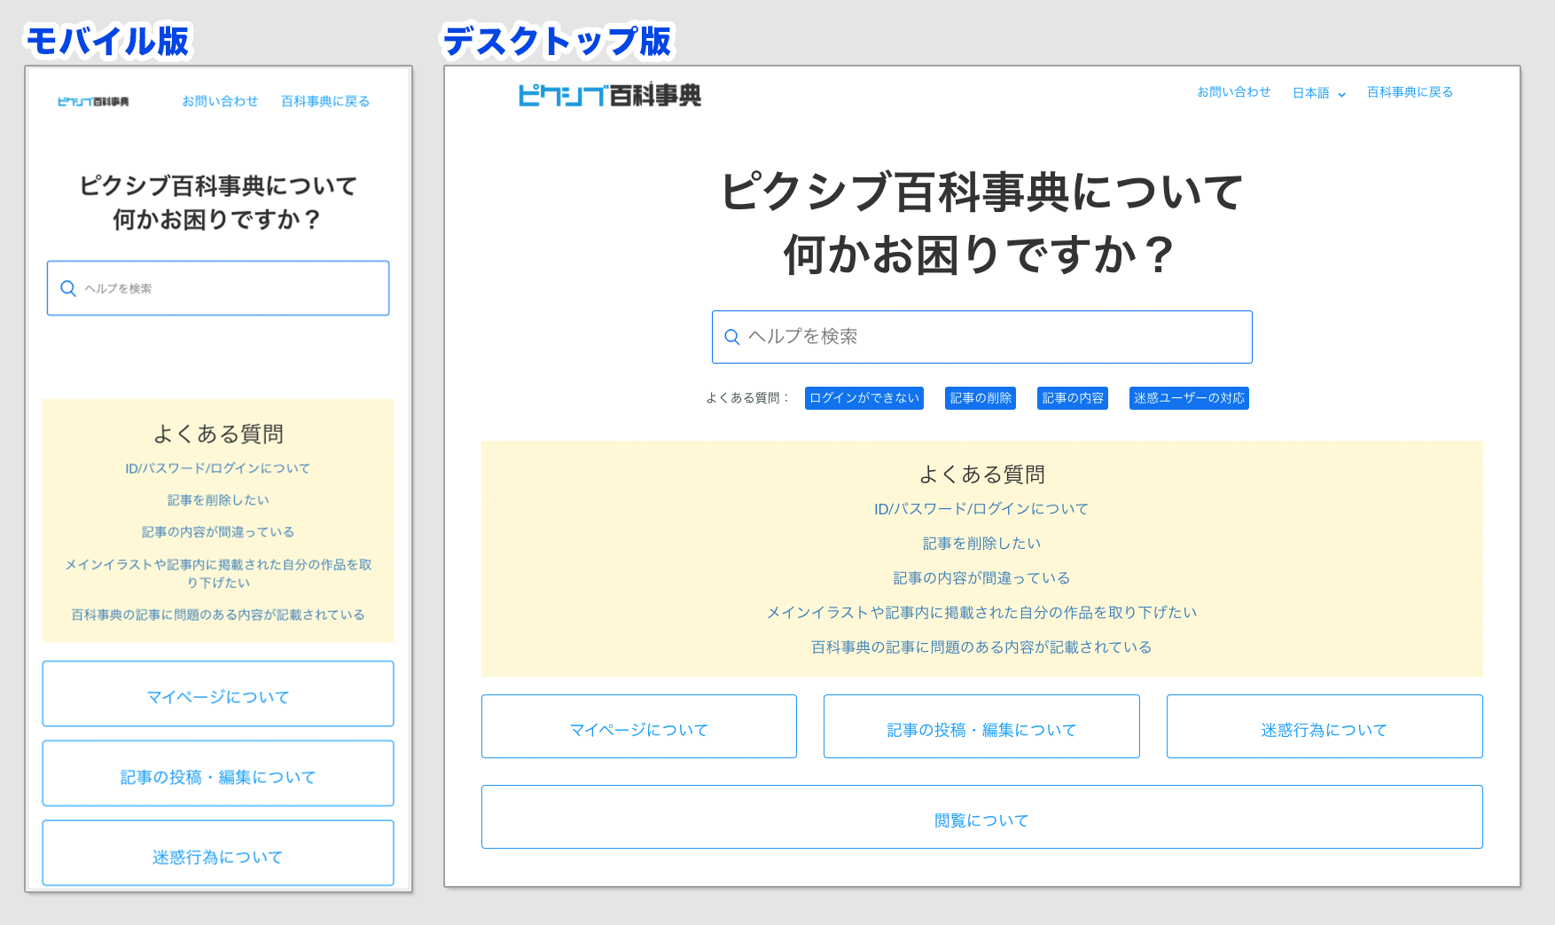Click desktop 百科事典に戻る header link
Screen dimensions: 1555x925
(1410, 92)
